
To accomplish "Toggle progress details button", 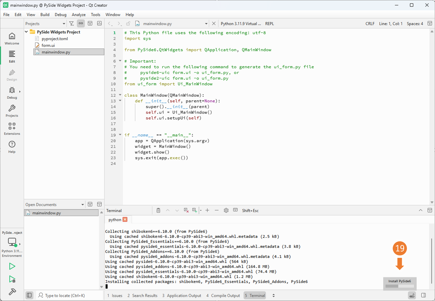I will click(412, 295).
